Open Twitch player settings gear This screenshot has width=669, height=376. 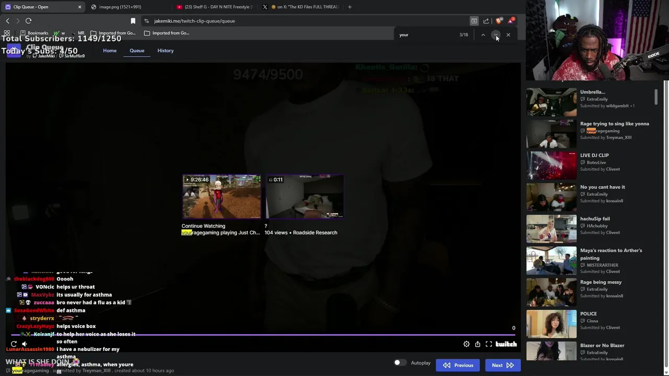point(466,344)
